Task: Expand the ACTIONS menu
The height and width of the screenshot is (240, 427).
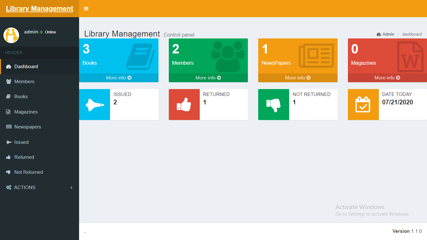Action: pyautogui.click(x=24, y=187)
